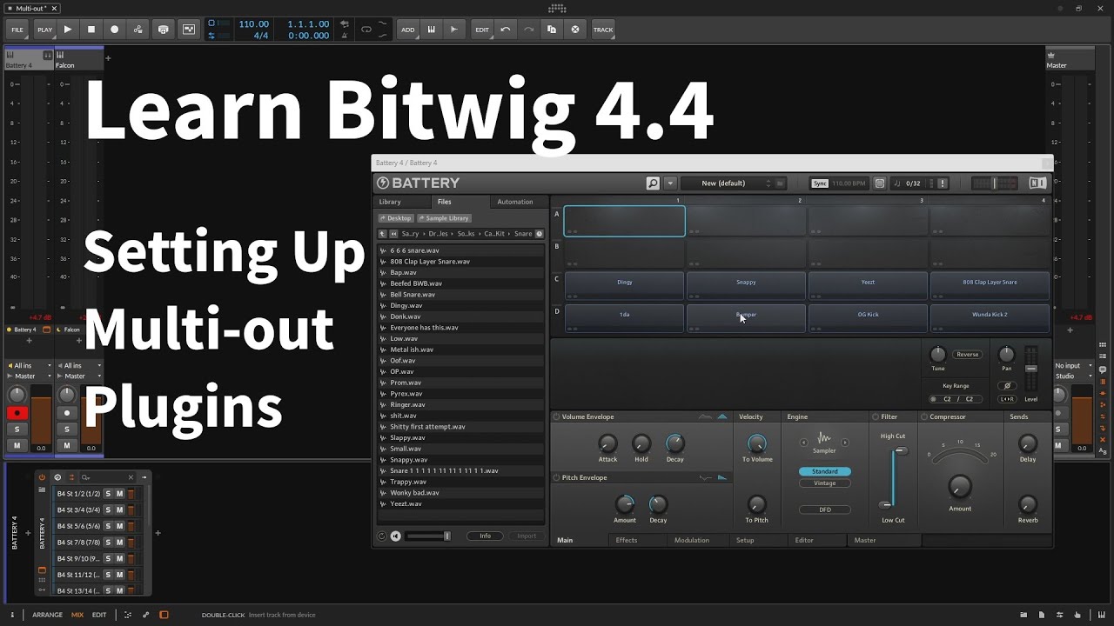
Task: Open the EDIT menu
Action: coord(482,30)
